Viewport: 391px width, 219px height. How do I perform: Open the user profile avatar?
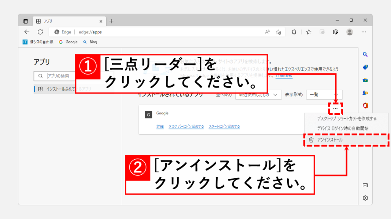pyautogui.click(x=349, y=32)
